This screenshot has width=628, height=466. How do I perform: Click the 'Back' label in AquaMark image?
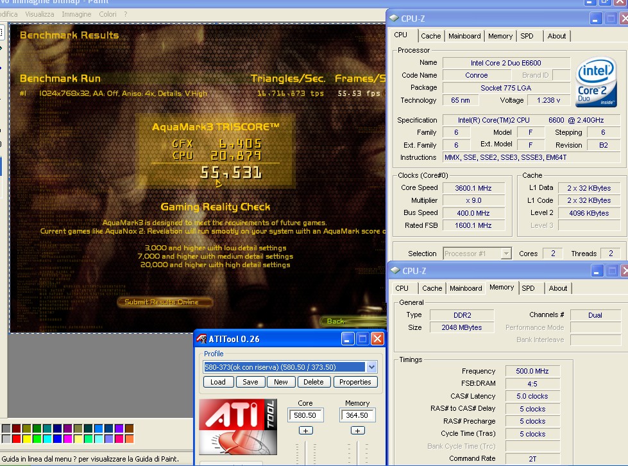click(335, 322)
